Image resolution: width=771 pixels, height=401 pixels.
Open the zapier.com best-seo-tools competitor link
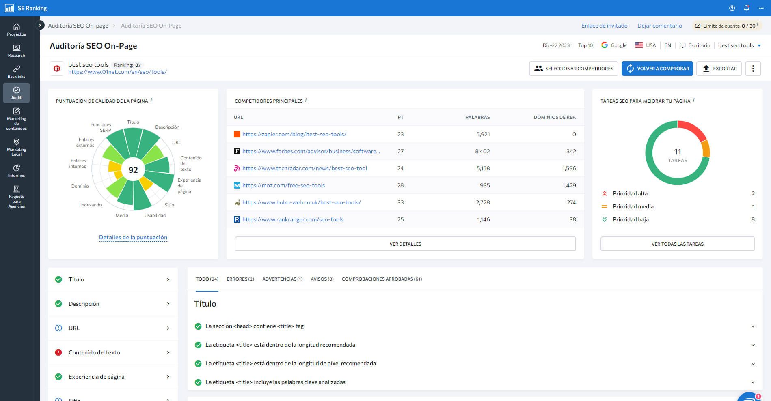tap(294, 134)
